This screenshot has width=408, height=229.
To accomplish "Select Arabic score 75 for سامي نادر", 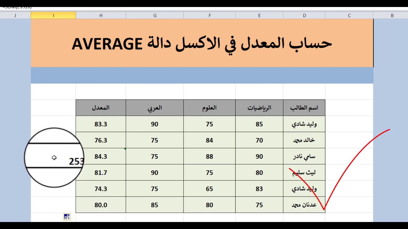I will click(155, 156).
